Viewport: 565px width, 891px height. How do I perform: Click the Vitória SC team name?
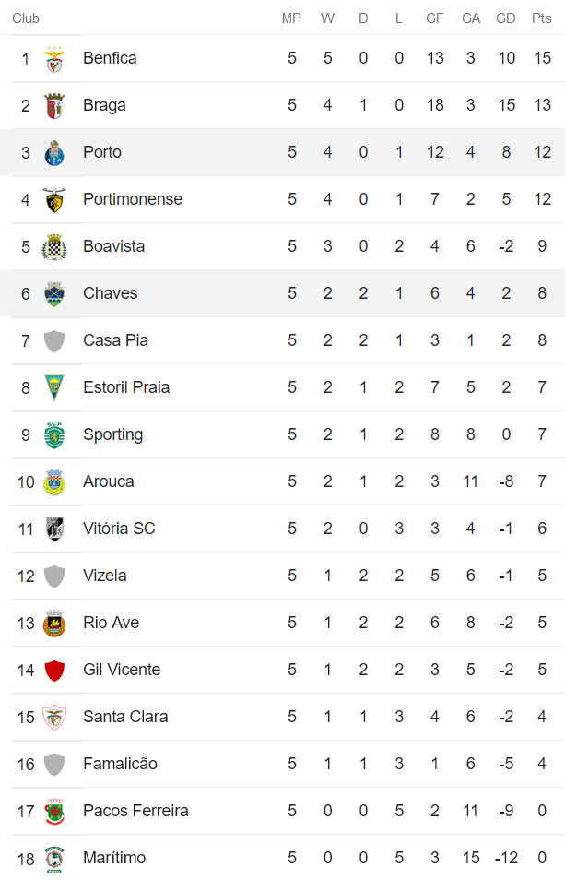(x=119, y=529)
